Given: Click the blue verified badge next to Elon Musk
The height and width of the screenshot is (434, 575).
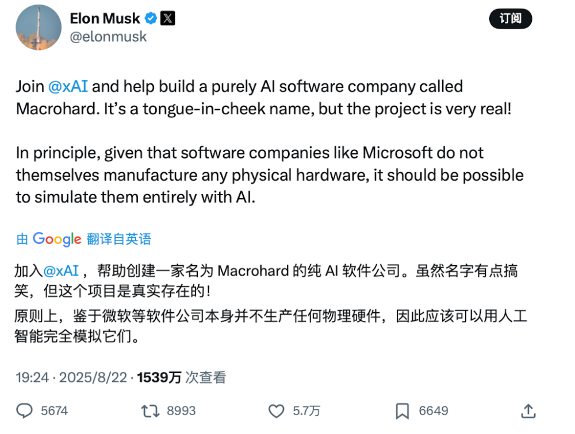Looking at the screenshot, I should (151, 18).
